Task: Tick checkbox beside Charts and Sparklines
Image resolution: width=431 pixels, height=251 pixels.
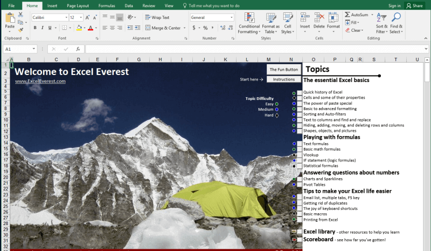Action: click(x=300, y=179)
